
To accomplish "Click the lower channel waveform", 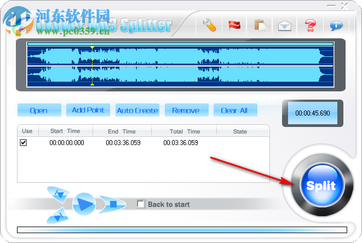I will [181, 75].
